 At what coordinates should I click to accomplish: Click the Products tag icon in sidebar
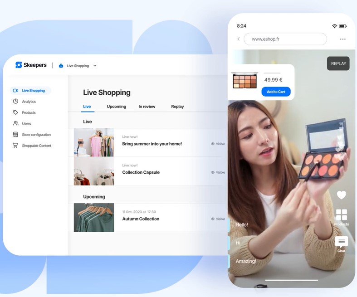point(16,112)
